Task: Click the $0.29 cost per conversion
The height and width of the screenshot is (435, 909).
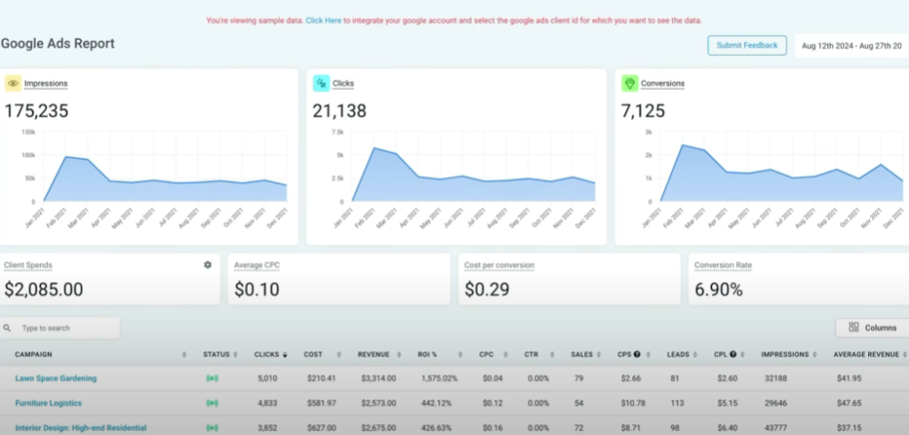Action: coord(487,289)
